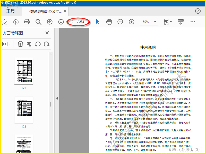Delete selected pages with the trash icon
This screenshot has width=206, height=154.
pos(20,44)
